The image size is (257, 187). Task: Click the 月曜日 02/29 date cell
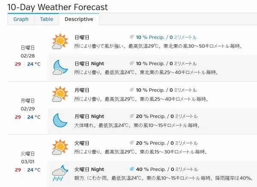pyautogui.click(x=28, y=109)
